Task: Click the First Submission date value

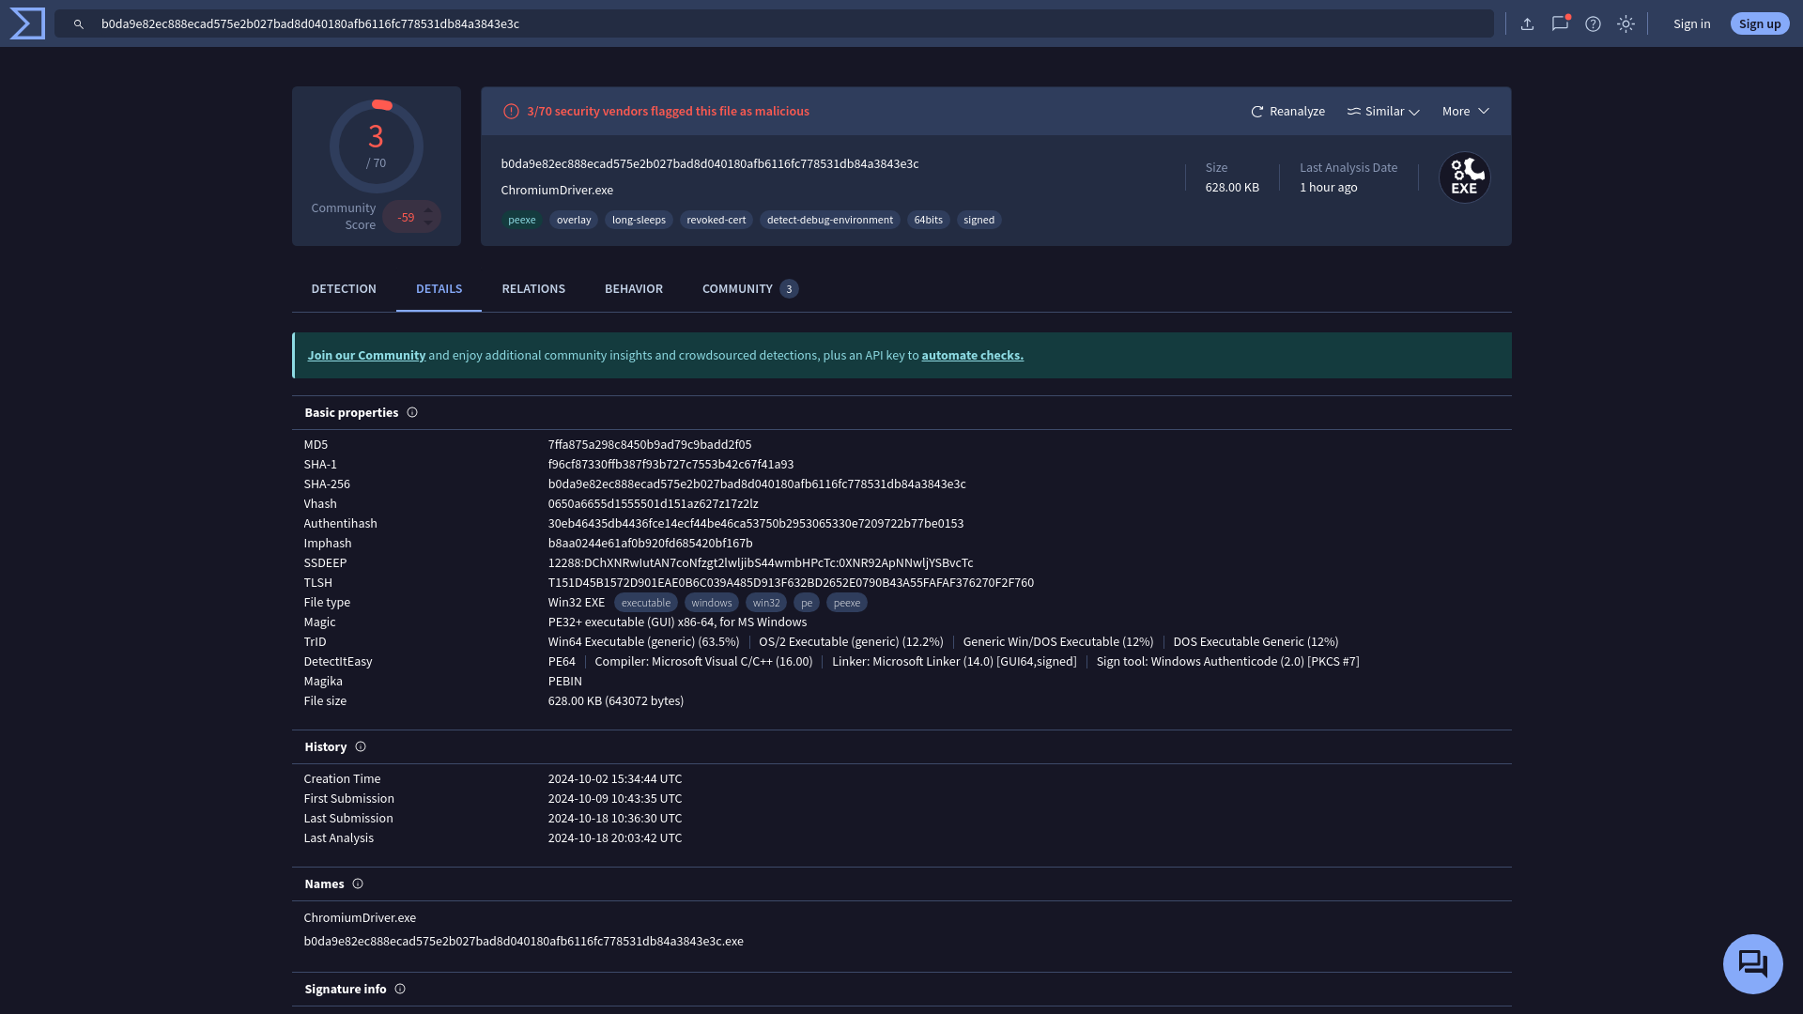Action: tap(615, 799)
